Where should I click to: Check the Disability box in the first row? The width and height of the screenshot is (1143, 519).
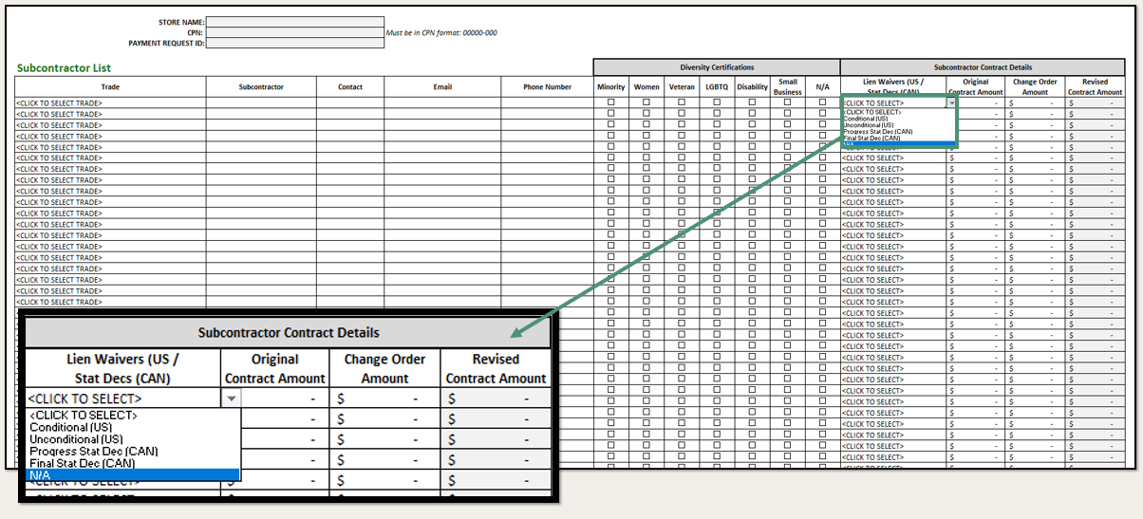pos(752,102)
